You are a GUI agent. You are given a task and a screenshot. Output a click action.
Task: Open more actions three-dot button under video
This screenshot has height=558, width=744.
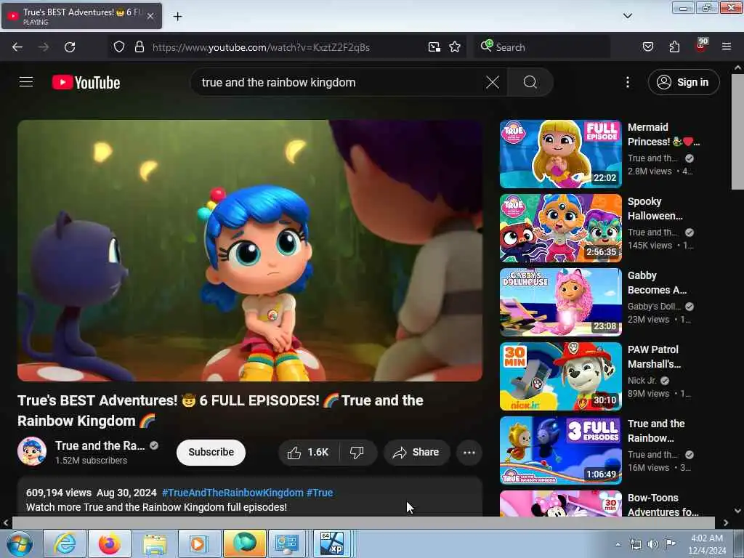point(469,452)
